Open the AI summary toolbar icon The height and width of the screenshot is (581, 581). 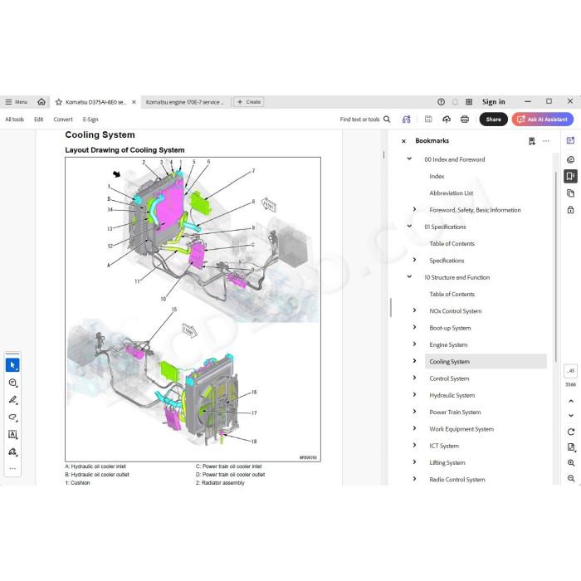[407, 120]
